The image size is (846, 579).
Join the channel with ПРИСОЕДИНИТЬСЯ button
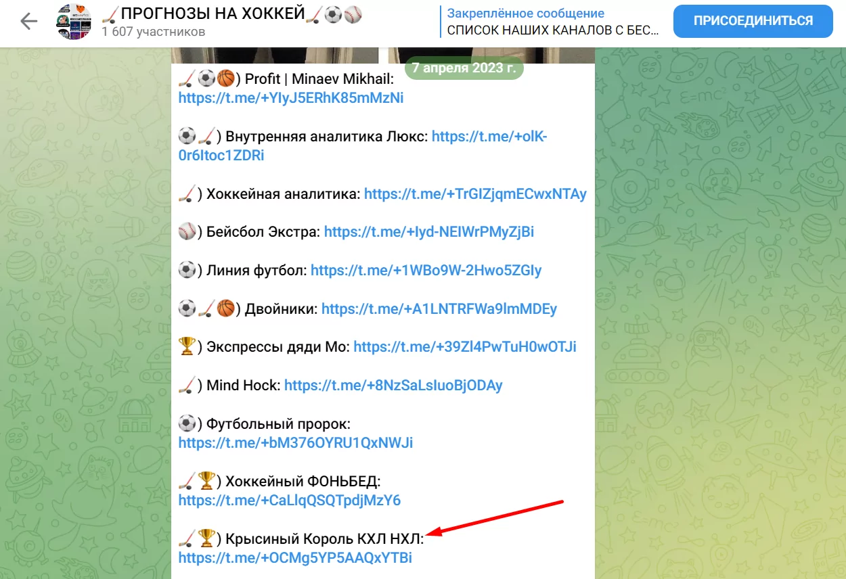tap(753, 21)
